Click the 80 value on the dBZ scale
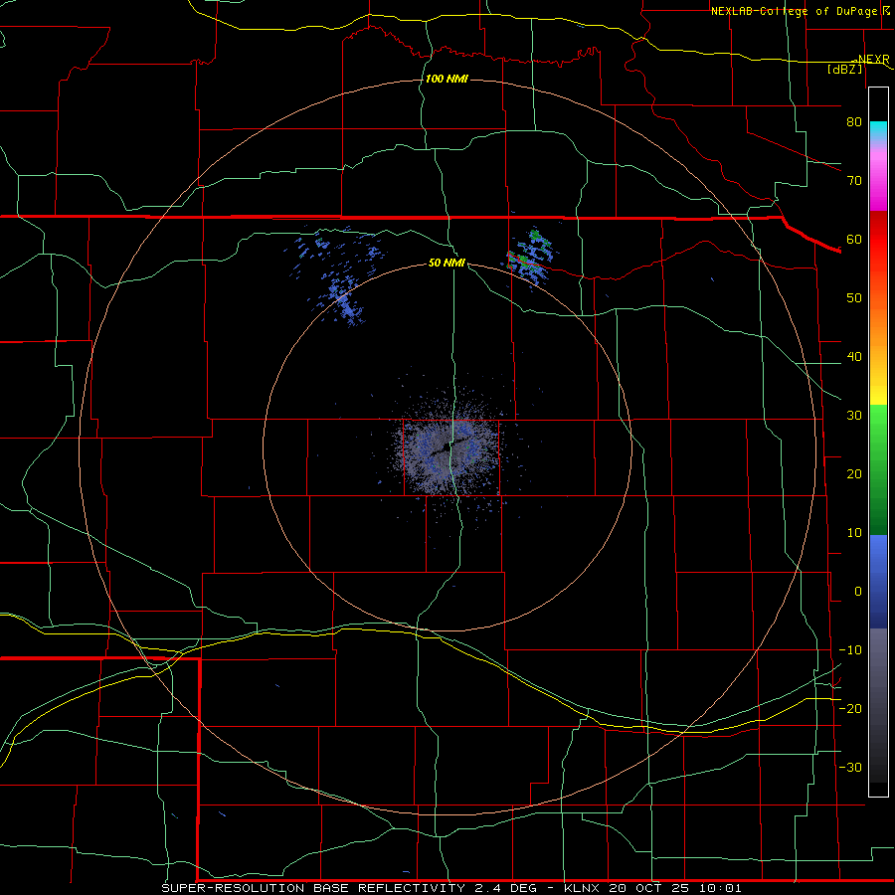 tap(854, 121)
